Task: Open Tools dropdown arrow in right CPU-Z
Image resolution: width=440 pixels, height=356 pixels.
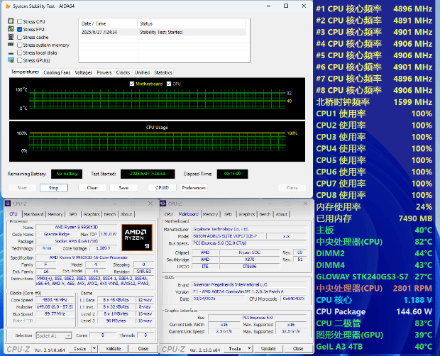Action: [x=249, y=348]
